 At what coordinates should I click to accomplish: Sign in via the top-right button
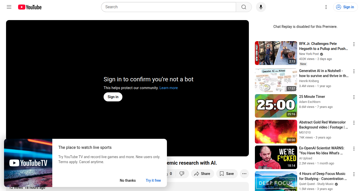(345, 7)
